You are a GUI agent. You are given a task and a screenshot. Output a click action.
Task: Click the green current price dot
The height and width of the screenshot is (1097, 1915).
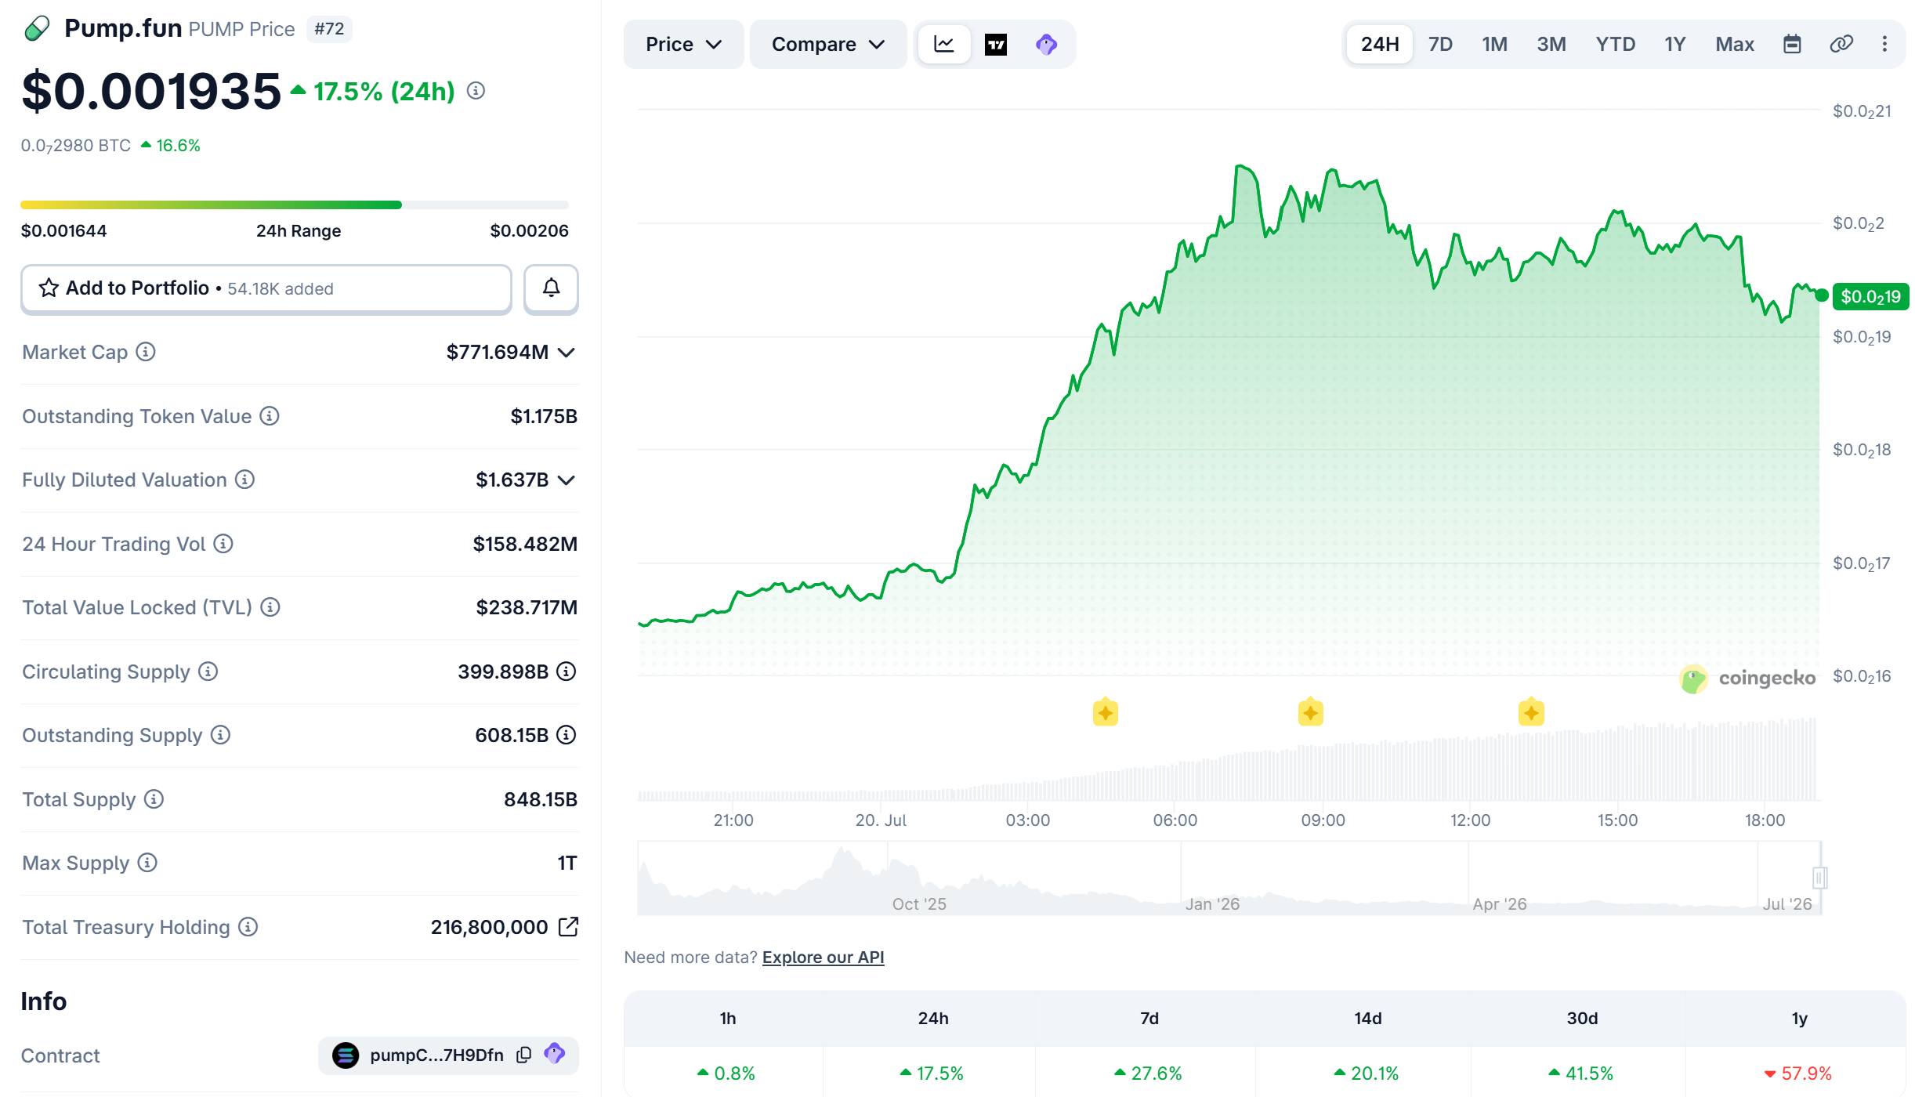[x=1822, y=295]
